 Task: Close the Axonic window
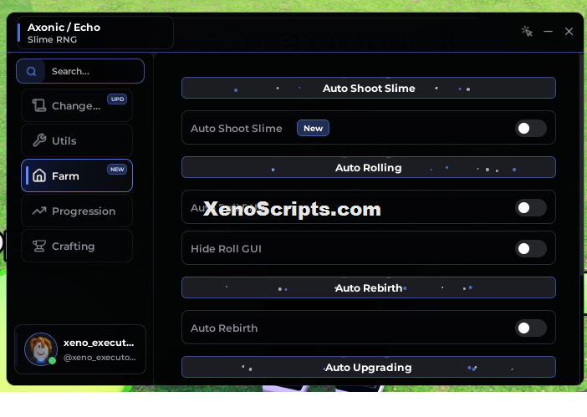[x=569, y=32]
